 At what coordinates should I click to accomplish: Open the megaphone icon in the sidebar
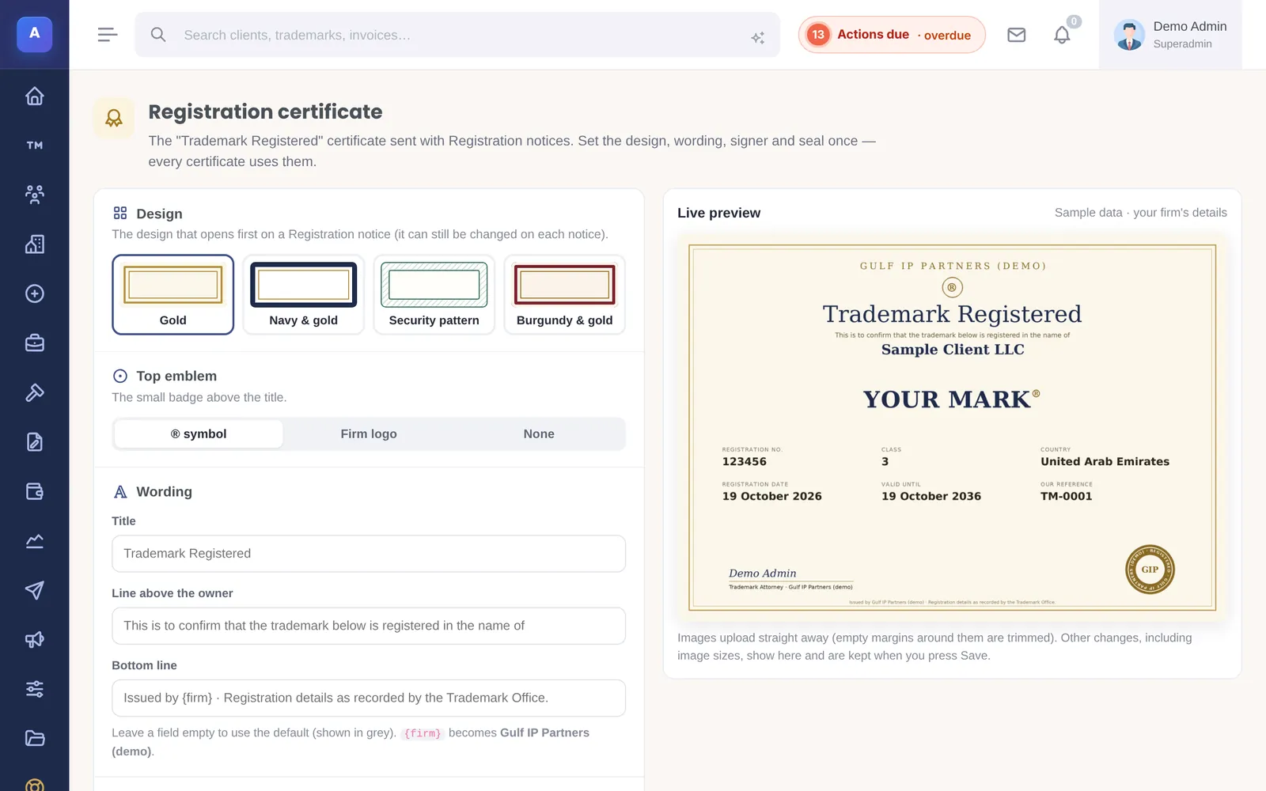35,640
